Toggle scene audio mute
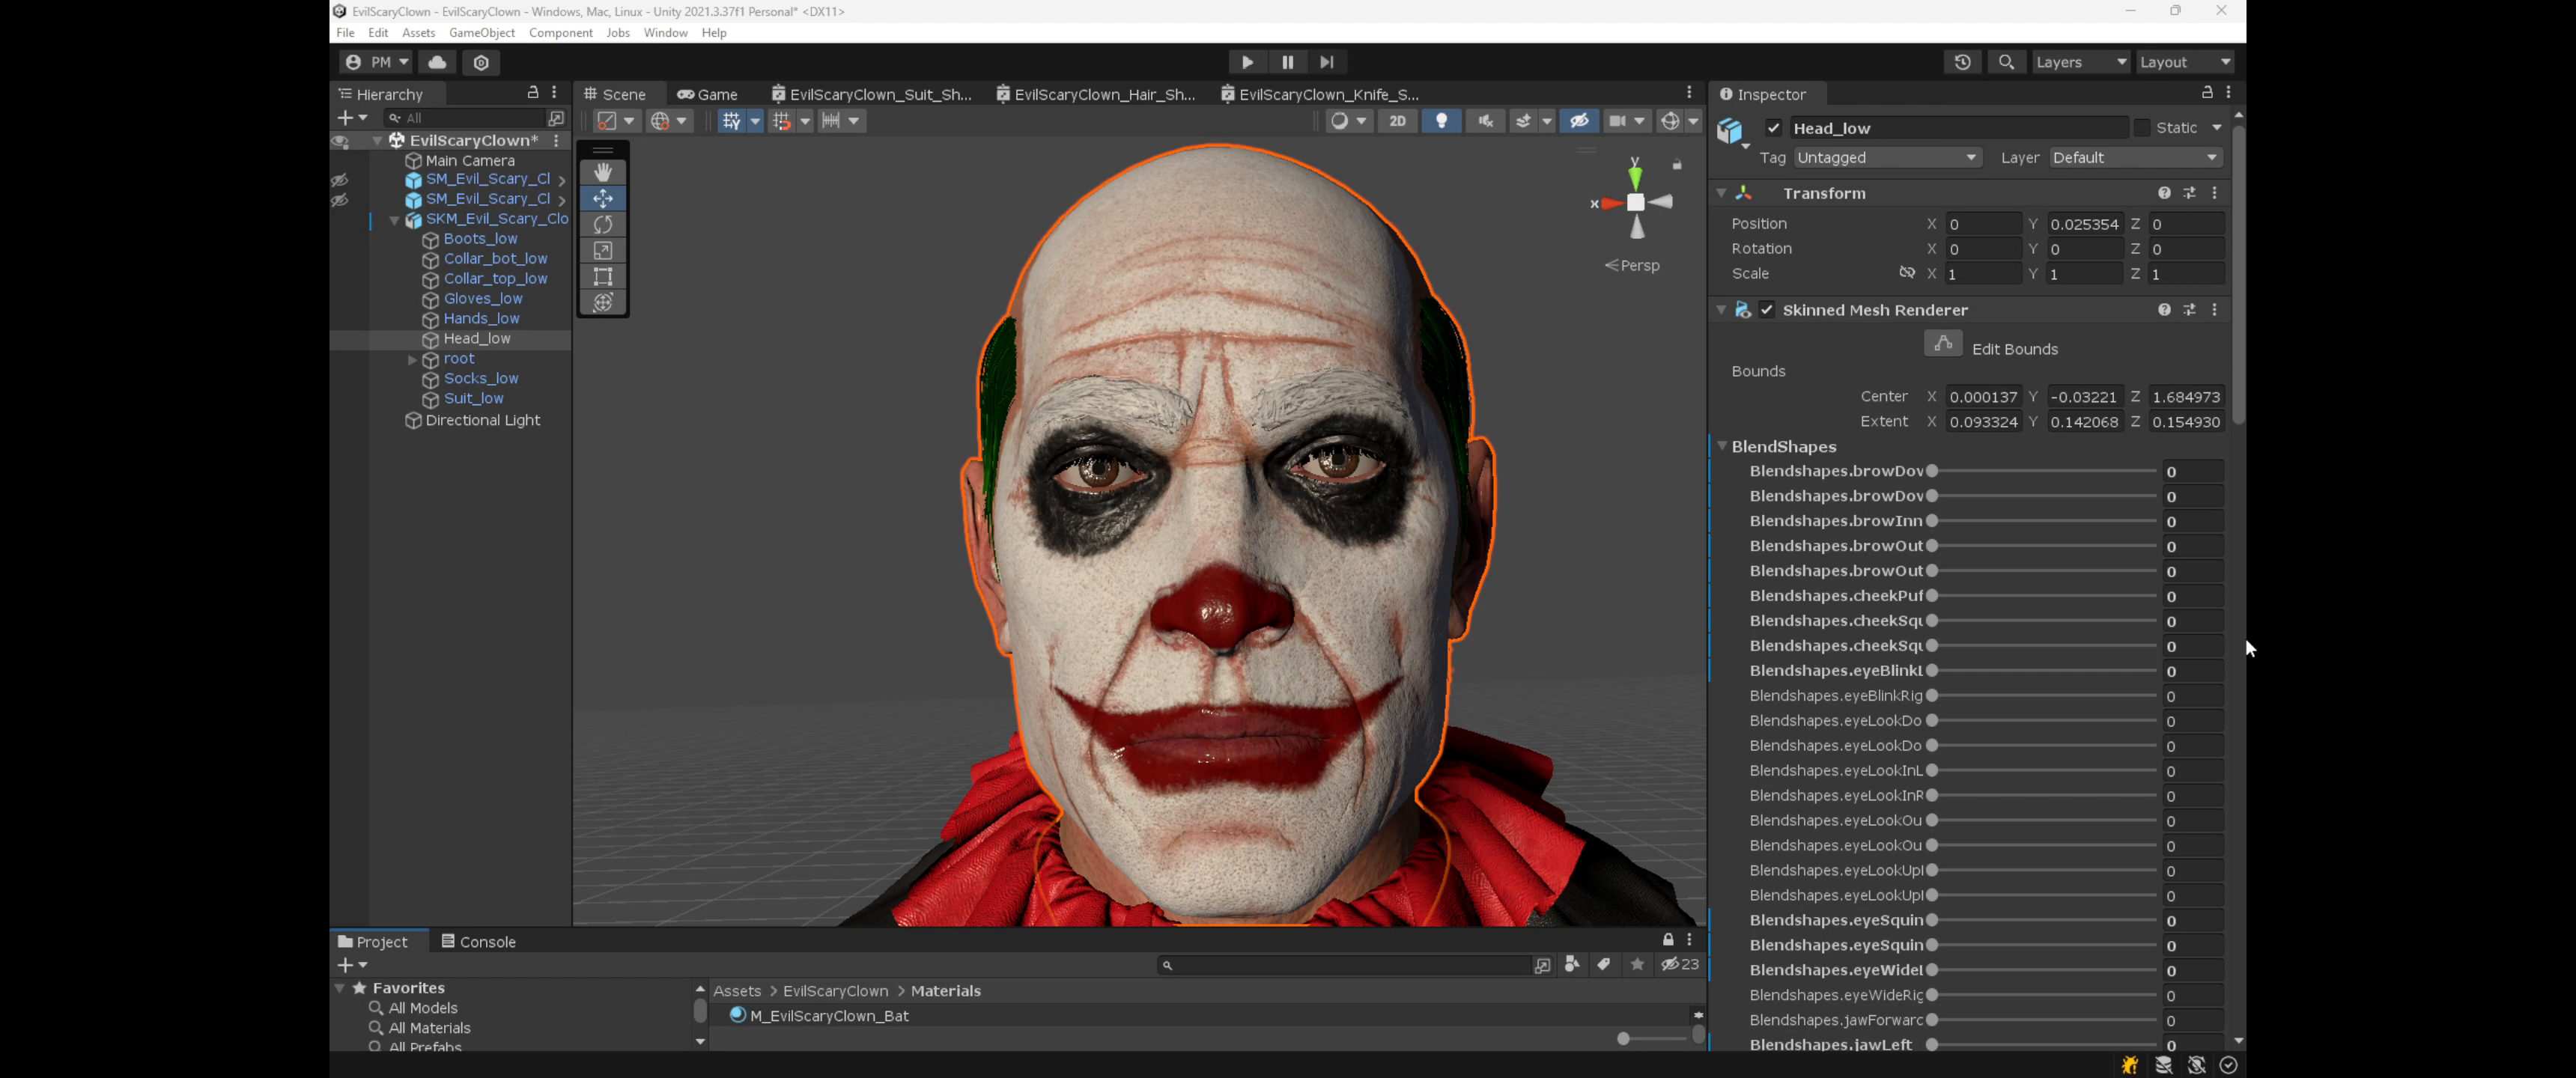This screenshot has width=2576, height=1078. click(x=1485, y=121)
